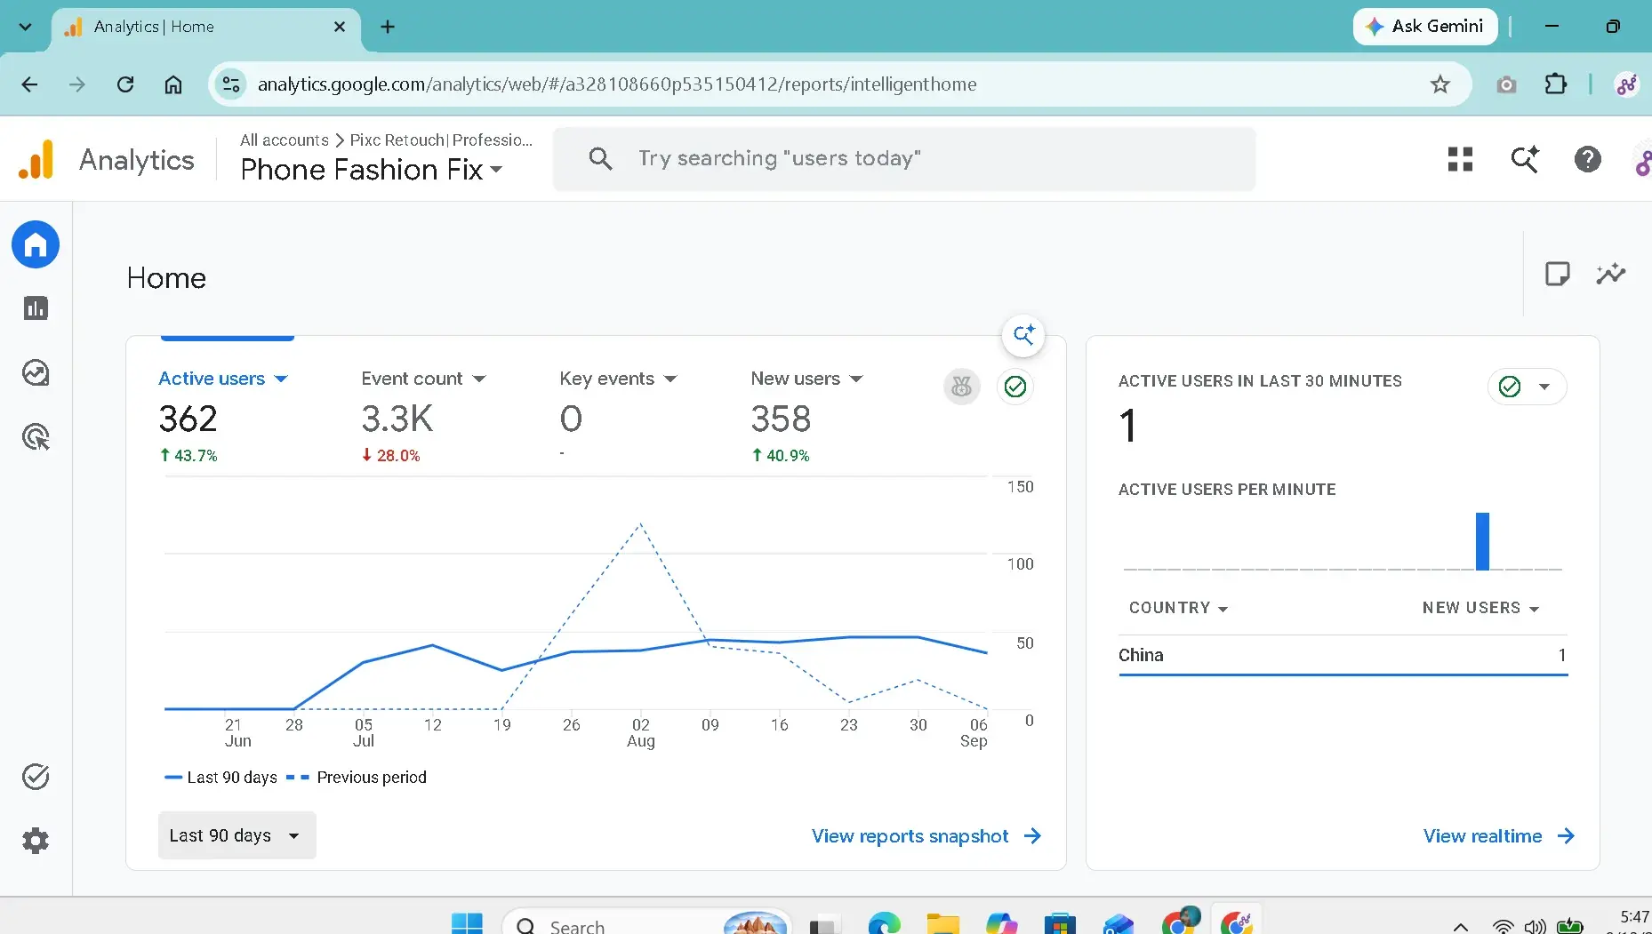Open View reports snapshot link

pos(926,836)
